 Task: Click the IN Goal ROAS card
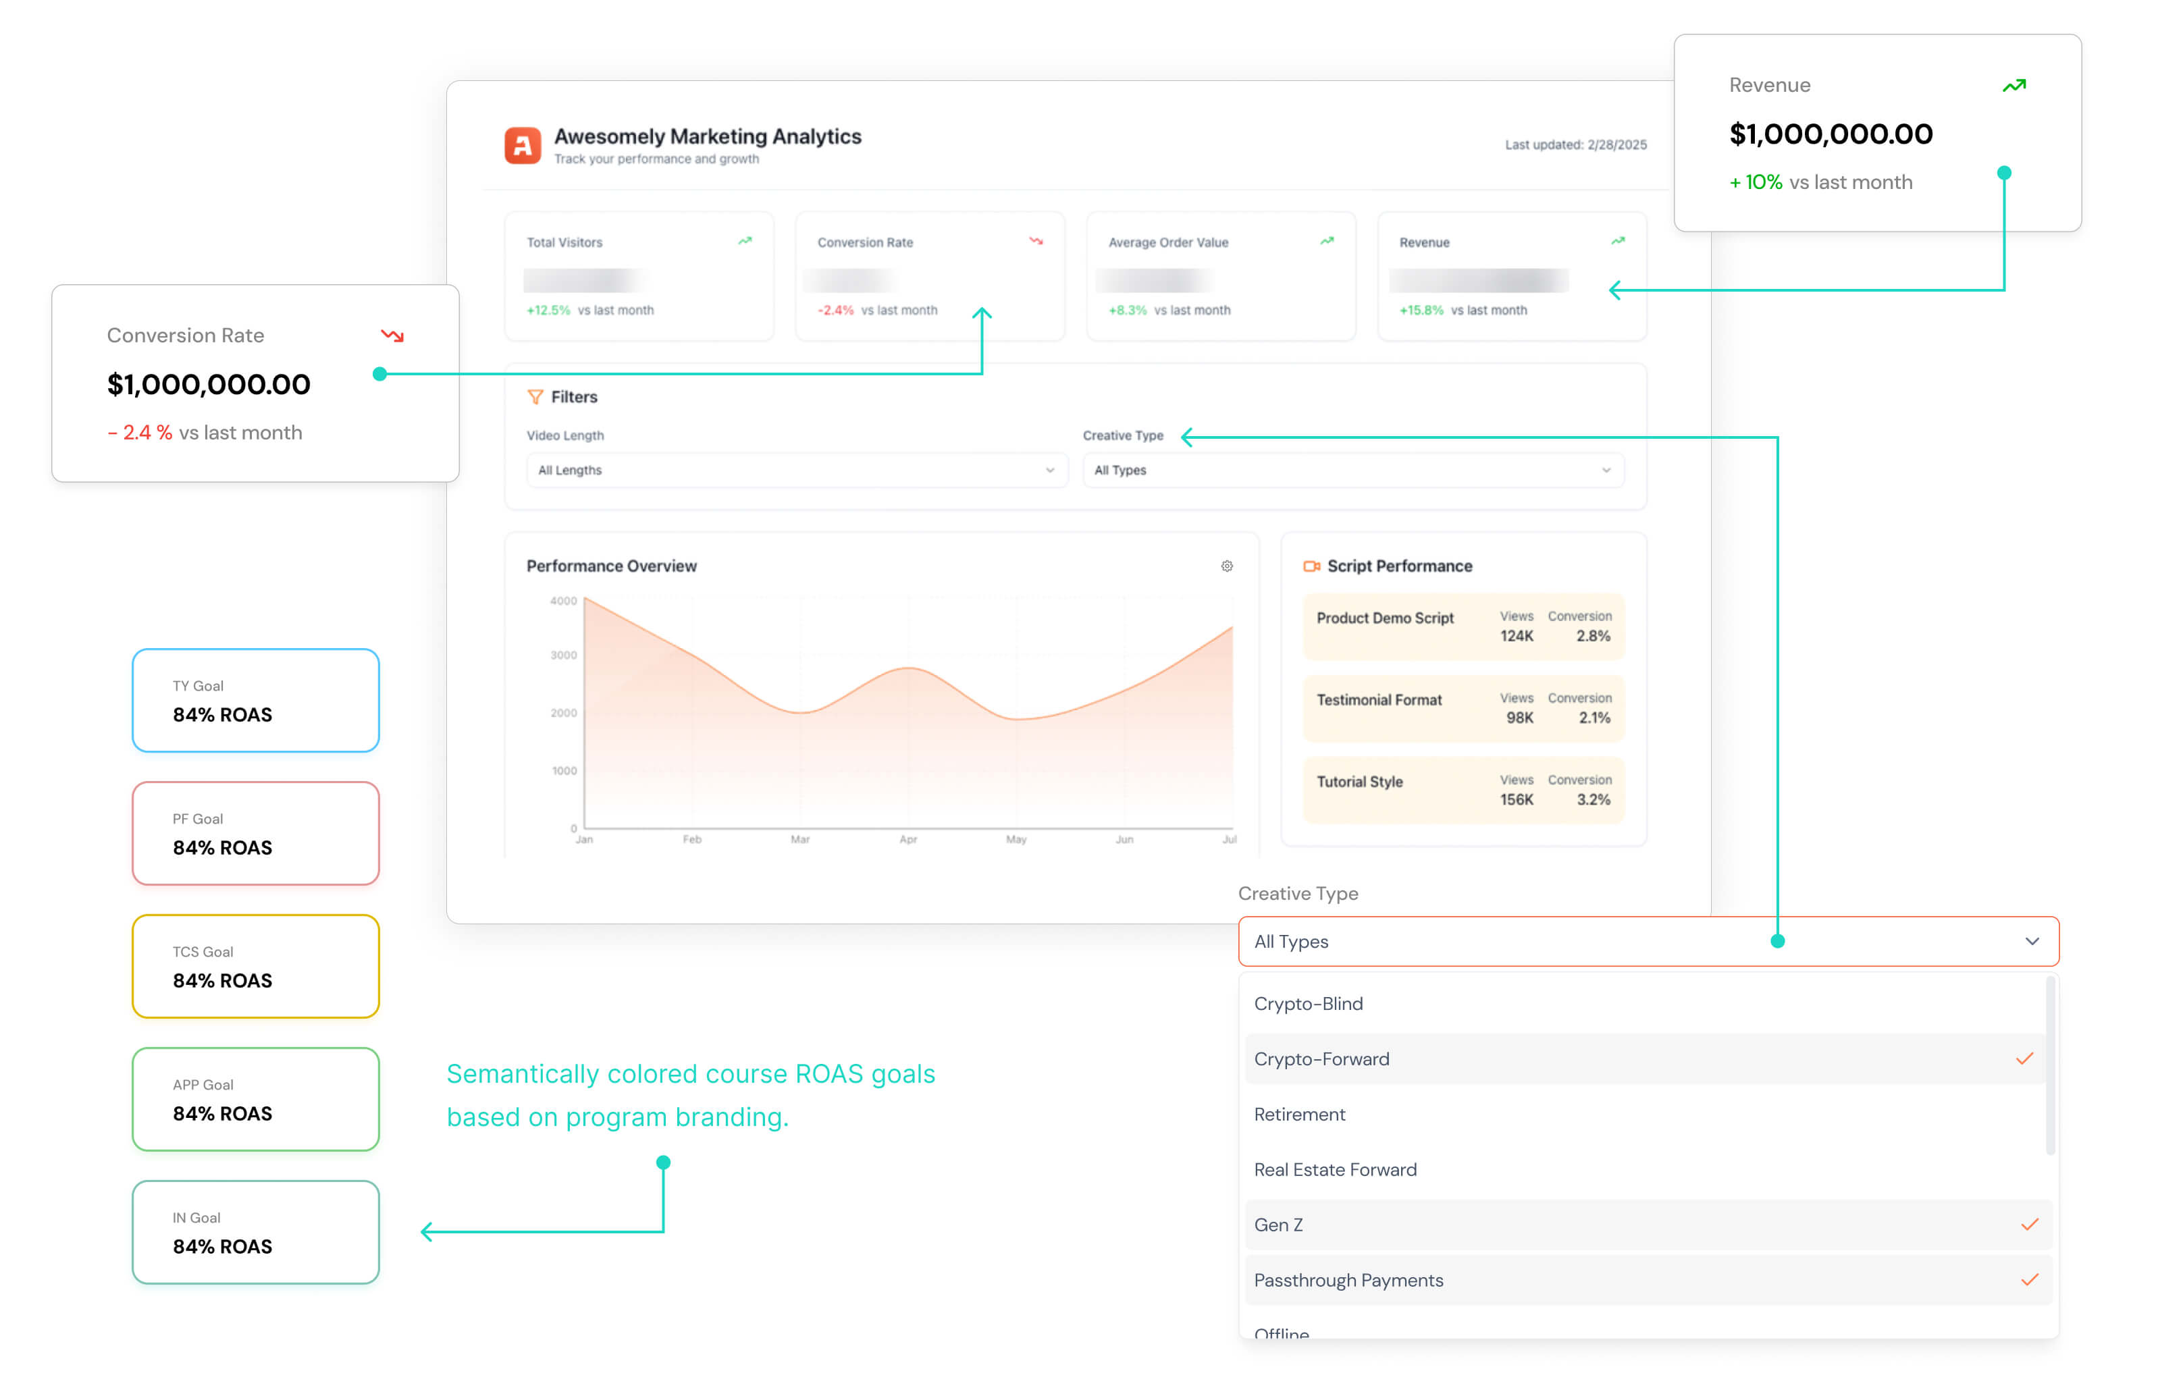click(x=255, y=1232)
